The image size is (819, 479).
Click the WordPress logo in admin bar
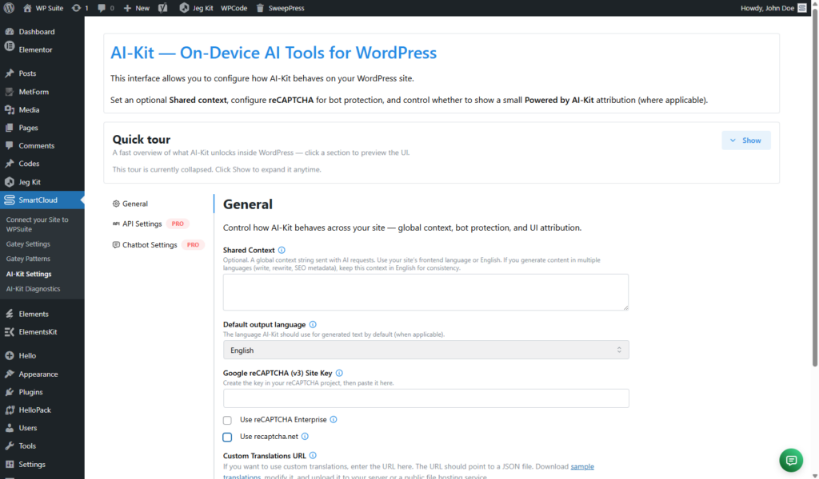click(x=9, y=8)
